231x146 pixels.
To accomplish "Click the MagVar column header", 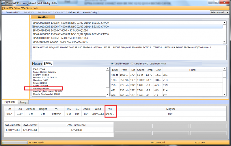I will coord(171,109).
